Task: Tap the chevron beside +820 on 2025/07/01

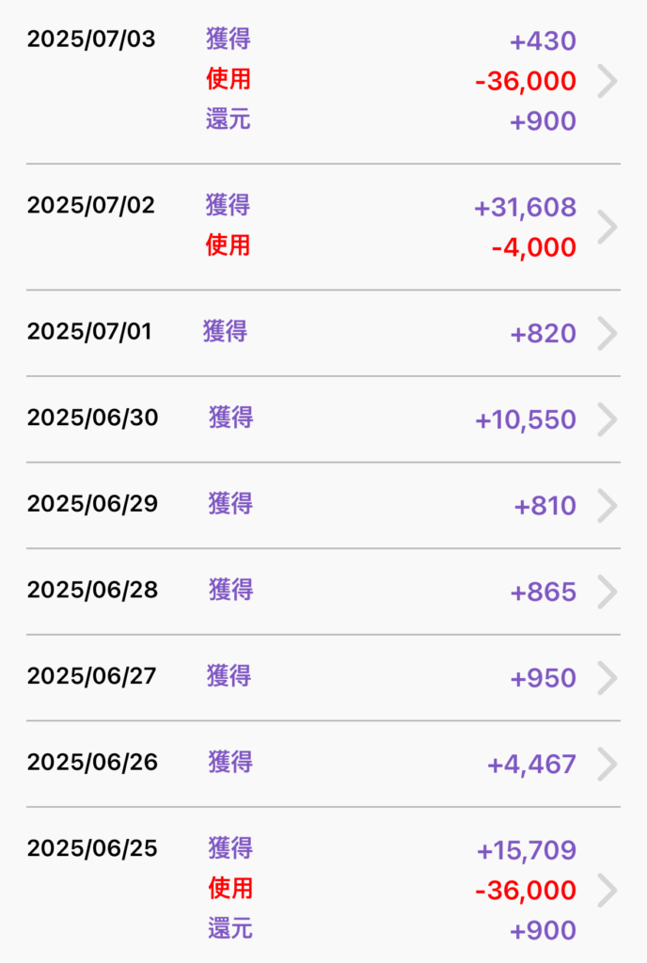Action: (608, 334)
